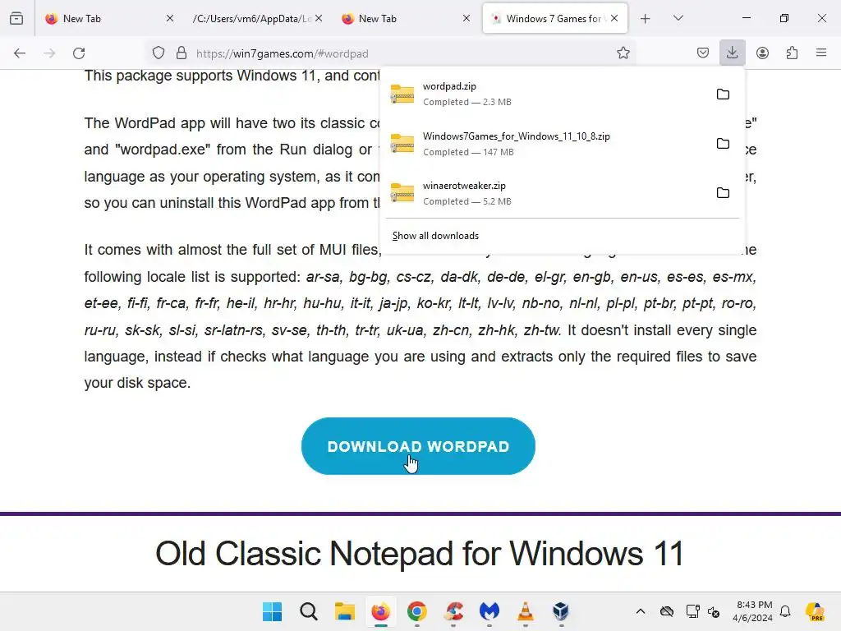The width and height of the screenshot is (841, 631).
Task: Open the Windows Start menu
Action: [x=273, y=611]
